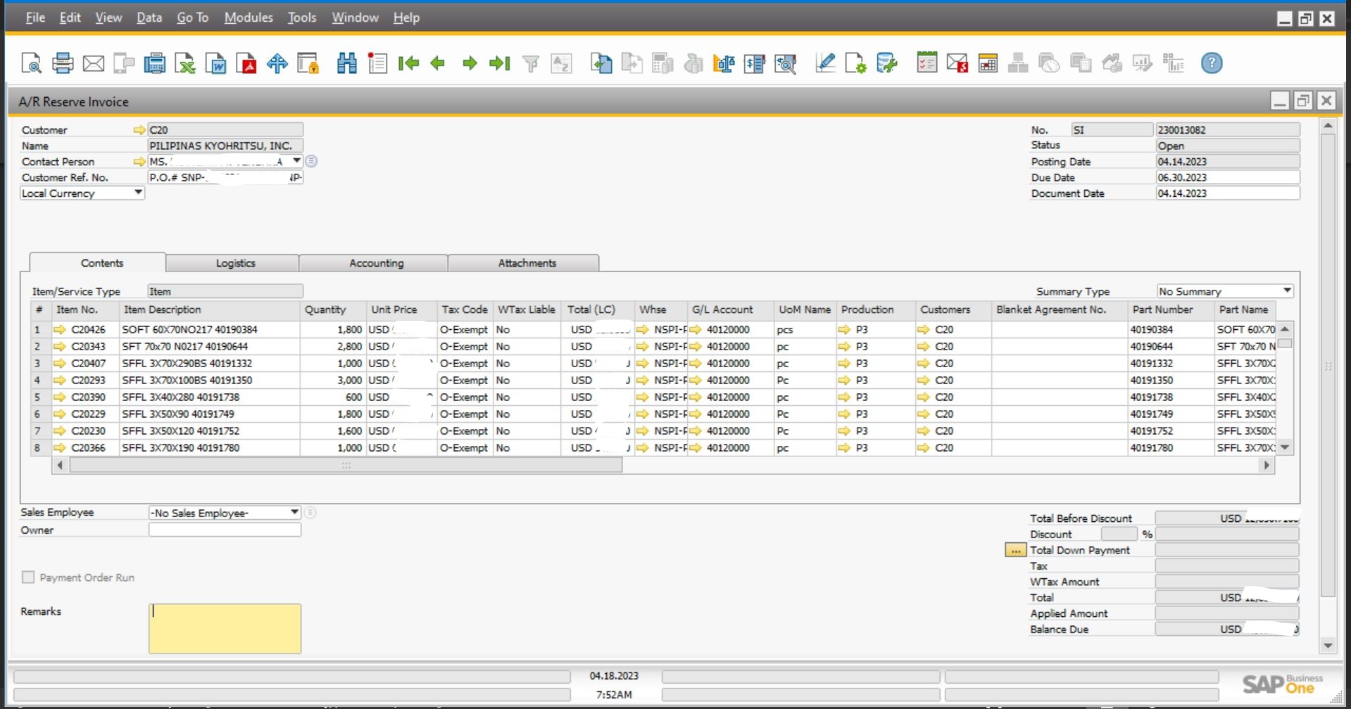Click the table scroll-down arrow beside row 8
The height and width of the screenshot is (709, 1351).
click(1285, 447)
